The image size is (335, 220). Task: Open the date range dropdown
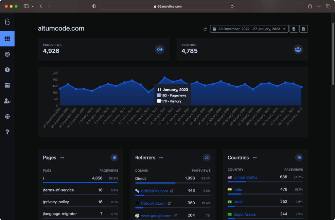[x=249, y=29]
